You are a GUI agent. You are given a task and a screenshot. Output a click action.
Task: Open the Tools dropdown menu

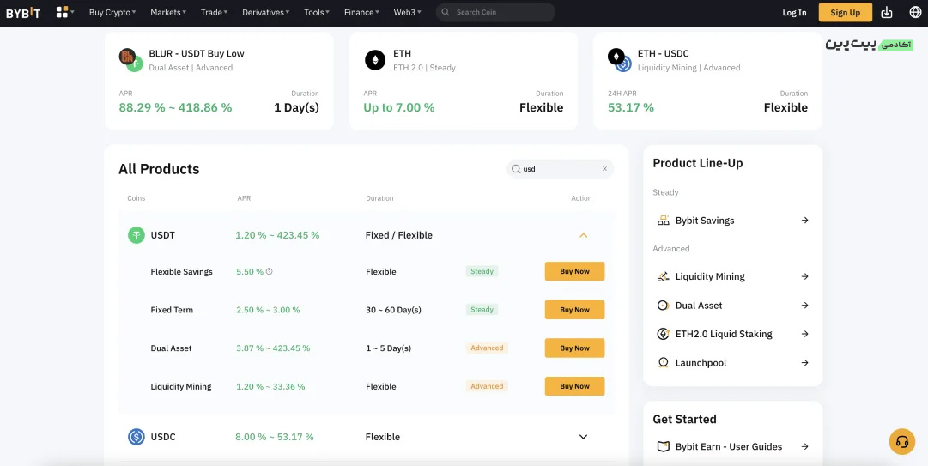317,12
